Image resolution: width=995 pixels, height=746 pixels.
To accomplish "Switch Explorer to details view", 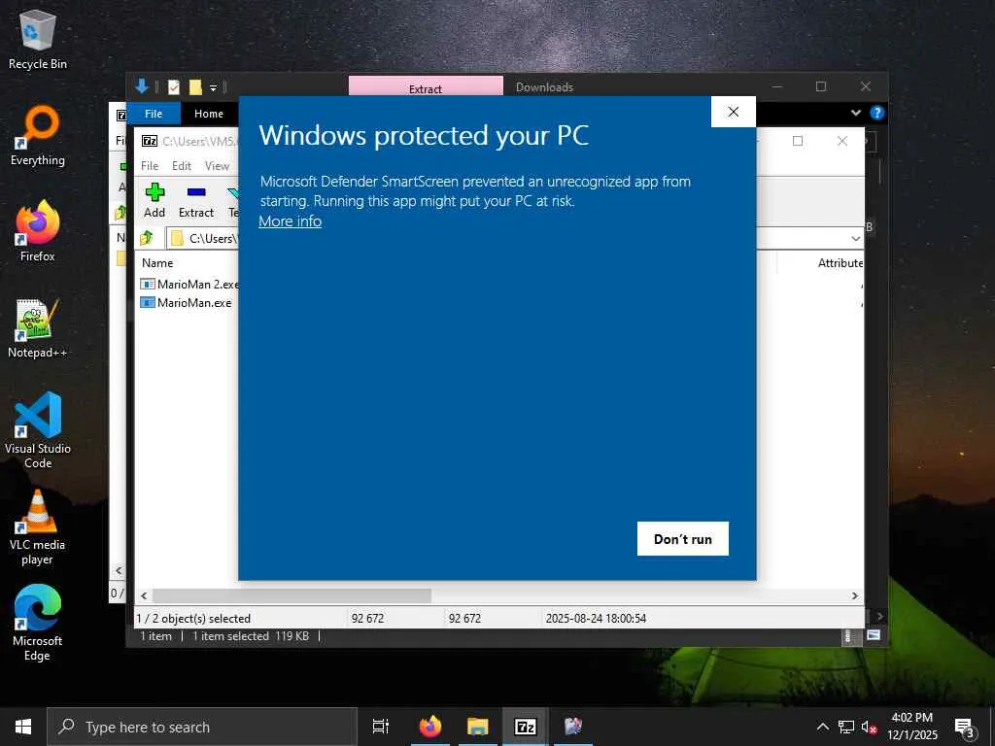I will tap(847, 635).
